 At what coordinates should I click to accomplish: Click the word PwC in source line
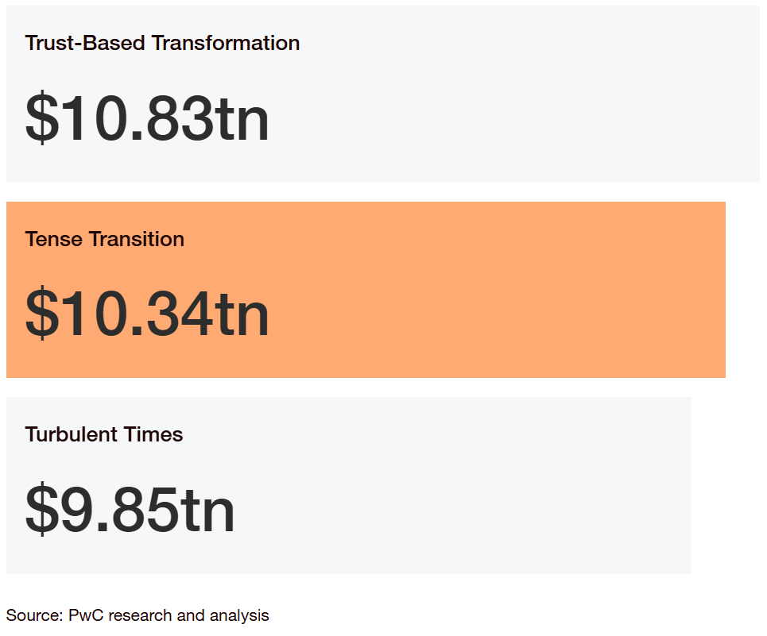86,615
